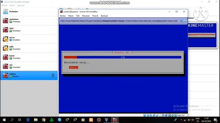Click the 11% apt setup progress bar
The image size is (220, 123).
[123, 57]
